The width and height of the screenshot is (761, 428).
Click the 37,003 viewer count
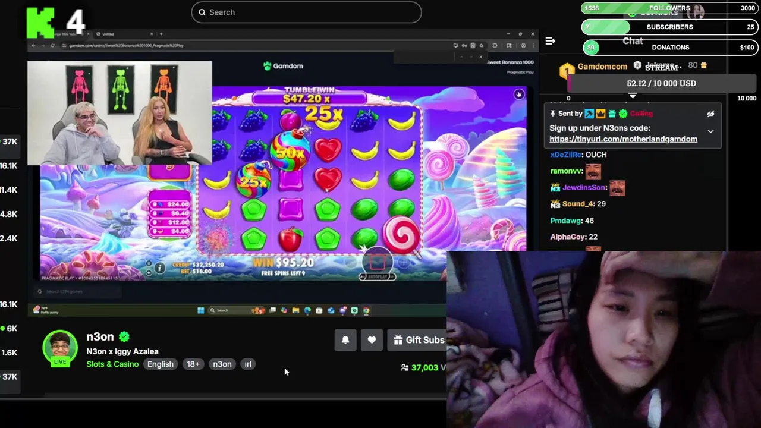(x=423, y=367)
